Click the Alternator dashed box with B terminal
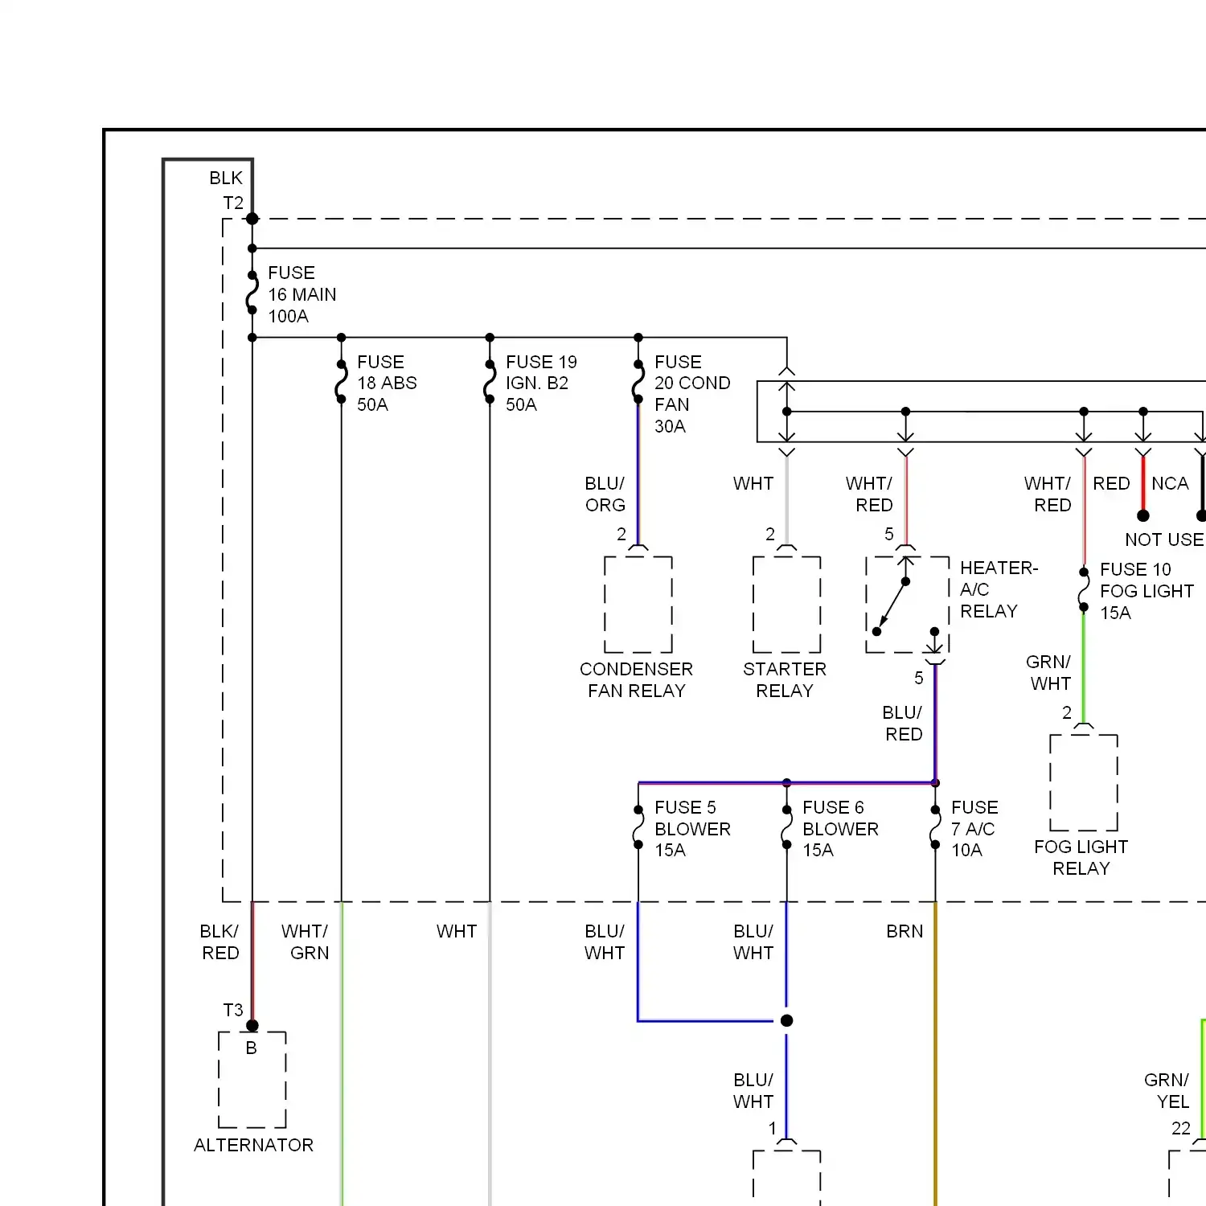 pyautogui.click(x=252, y=1080)
